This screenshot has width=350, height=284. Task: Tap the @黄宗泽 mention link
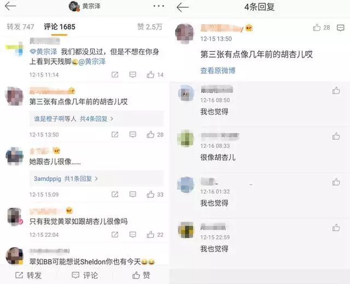click(x=92, y=61)
